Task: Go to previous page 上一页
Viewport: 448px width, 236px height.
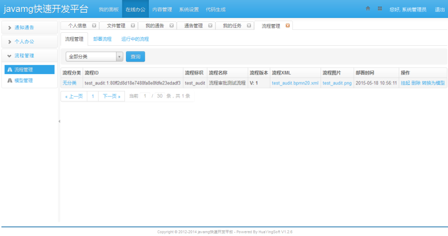Action: pyautogui.click(x=74, y=96)
